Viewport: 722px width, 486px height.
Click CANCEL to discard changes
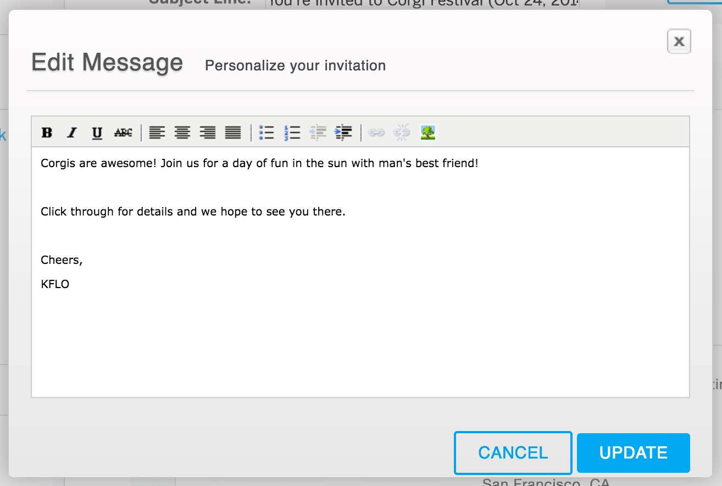(512, 452)
